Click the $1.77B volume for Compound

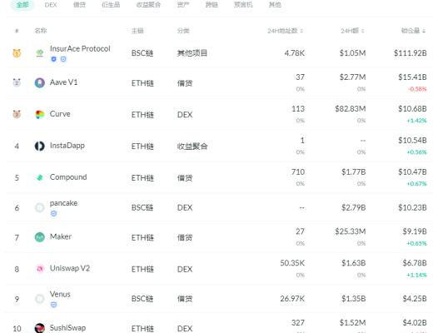coord(353,172)
